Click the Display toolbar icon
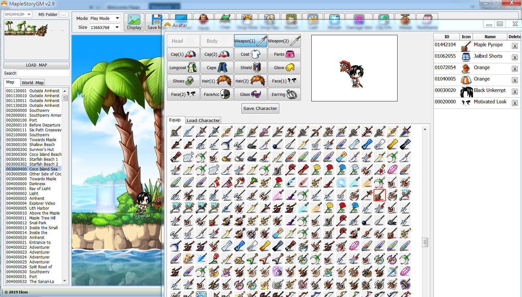 [x=134, y=22]
